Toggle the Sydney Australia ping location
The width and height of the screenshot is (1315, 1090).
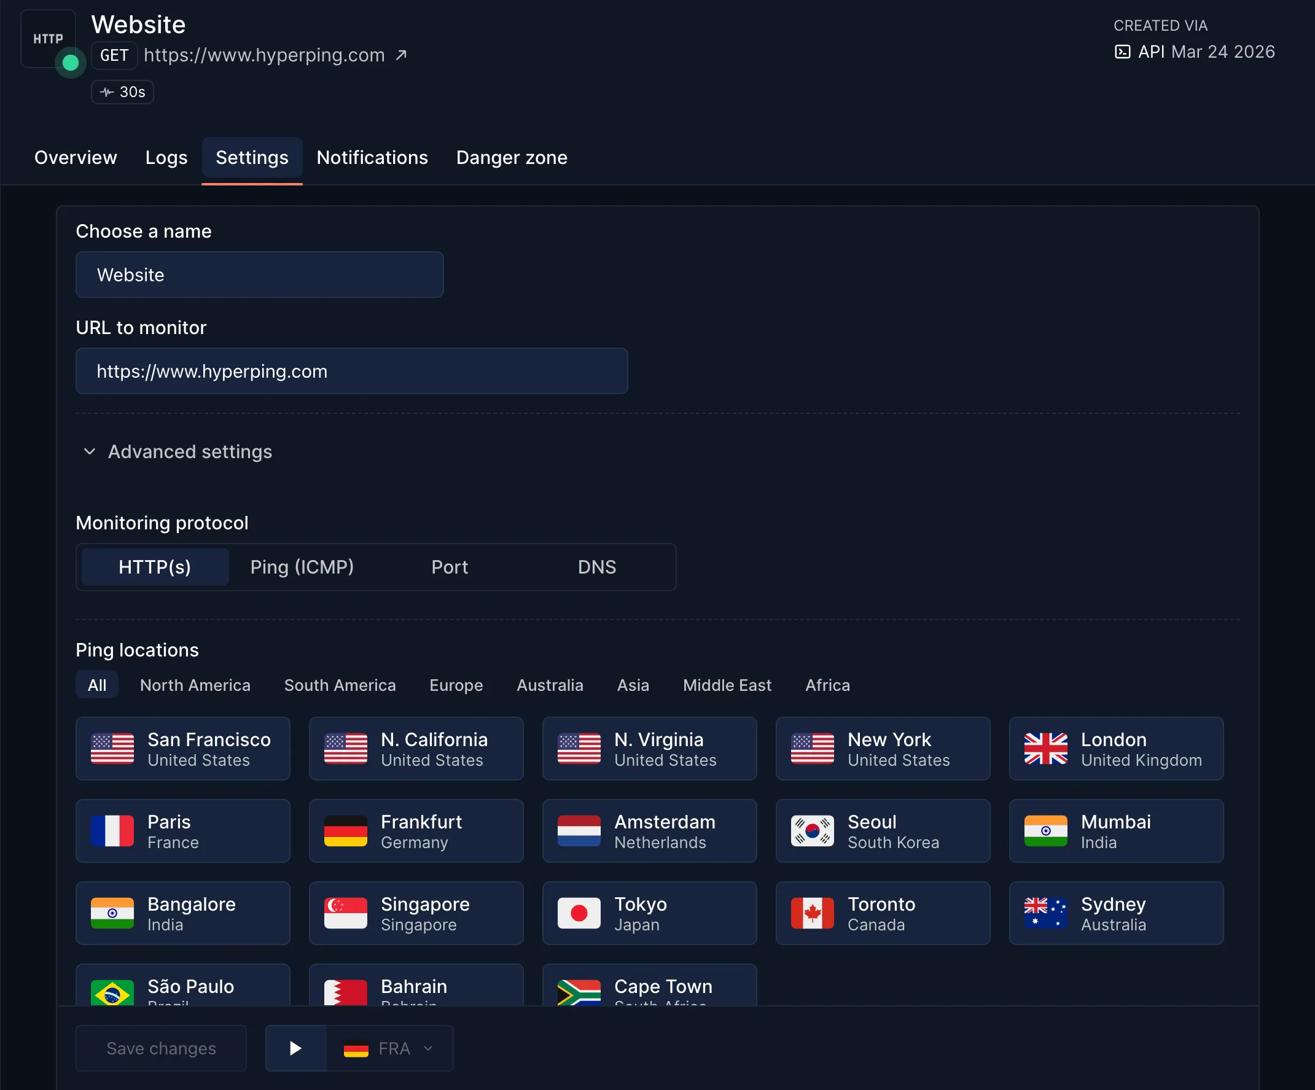coord(1116,913)
